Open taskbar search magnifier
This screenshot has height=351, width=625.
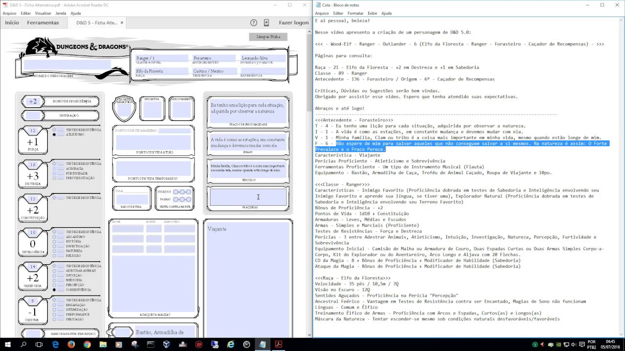[x=23, y=344]
